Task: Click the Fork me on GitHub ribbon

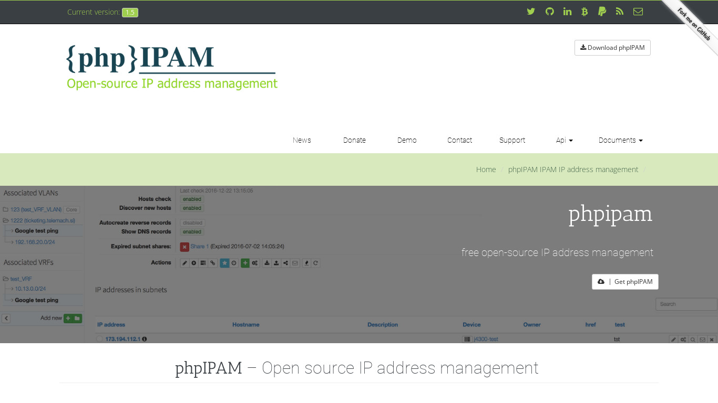Action: click(694, 24)
